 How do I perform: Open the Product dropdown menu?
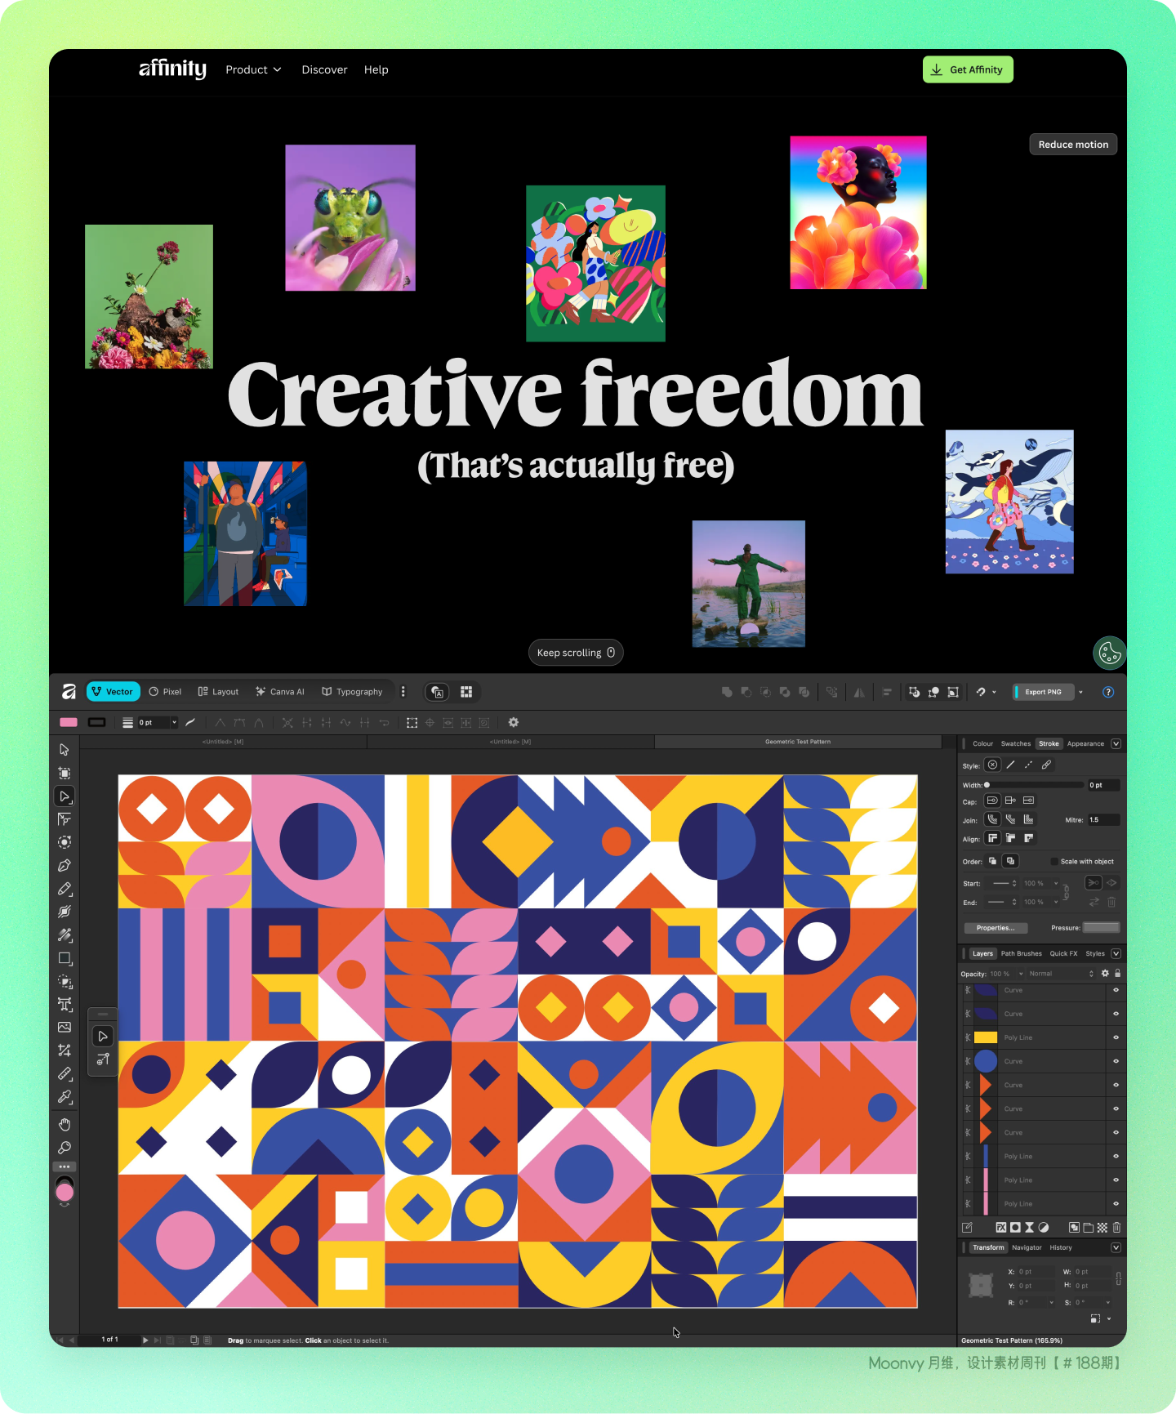pos(253,70)
